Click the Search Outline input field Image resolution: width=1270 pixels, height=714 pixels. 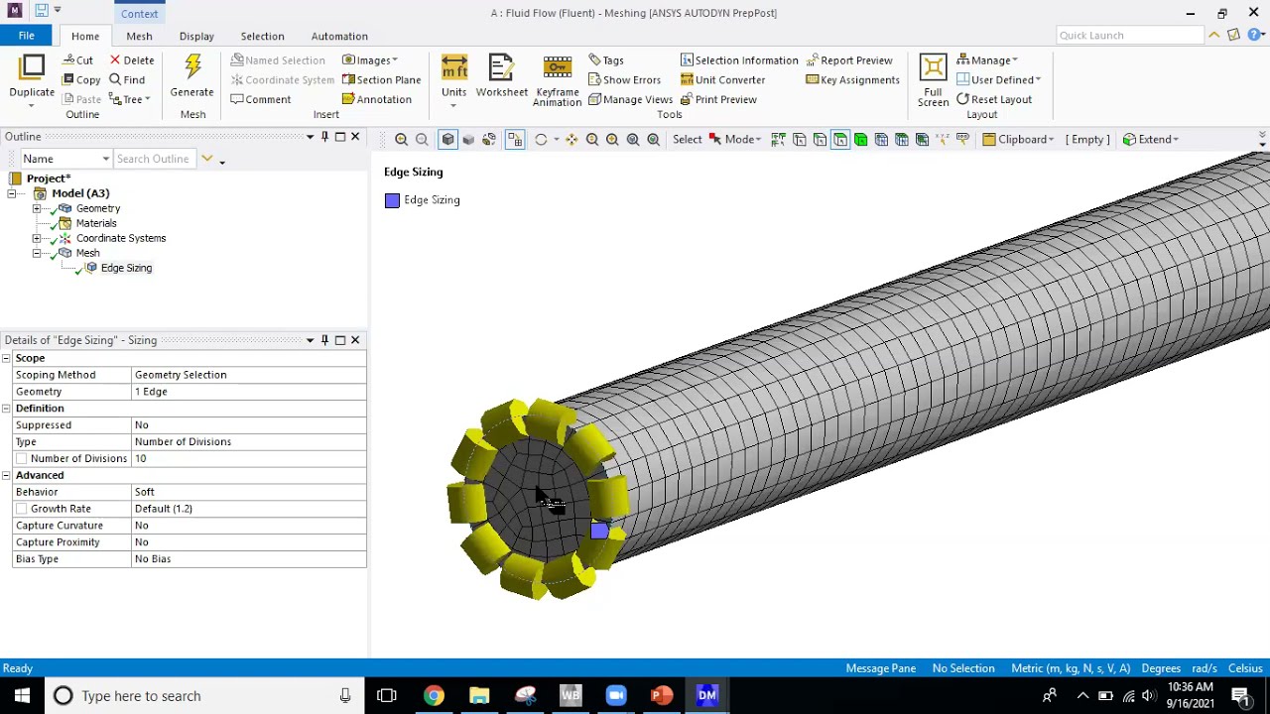(155, 160)
